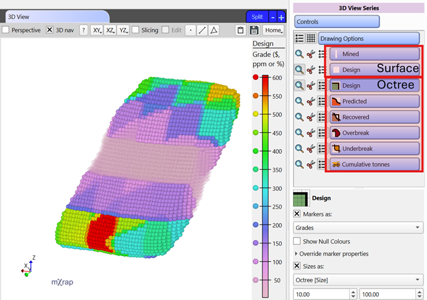The width and height of the screenshot is (427, 300).
Task: Open the Octree [Size] dropdown
Action: 358,280
